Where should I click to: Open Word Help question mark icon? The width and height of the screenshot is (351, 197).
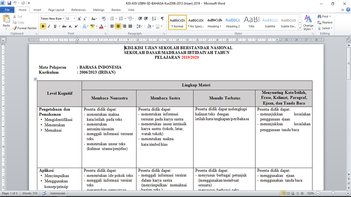[x=348, y=10]
